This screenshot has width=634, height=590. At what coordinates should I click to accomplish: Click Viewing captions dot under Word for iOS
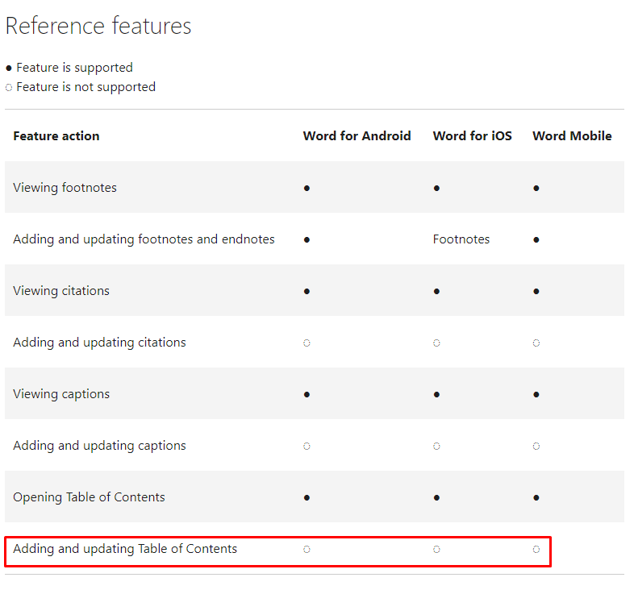click(436, 395)
